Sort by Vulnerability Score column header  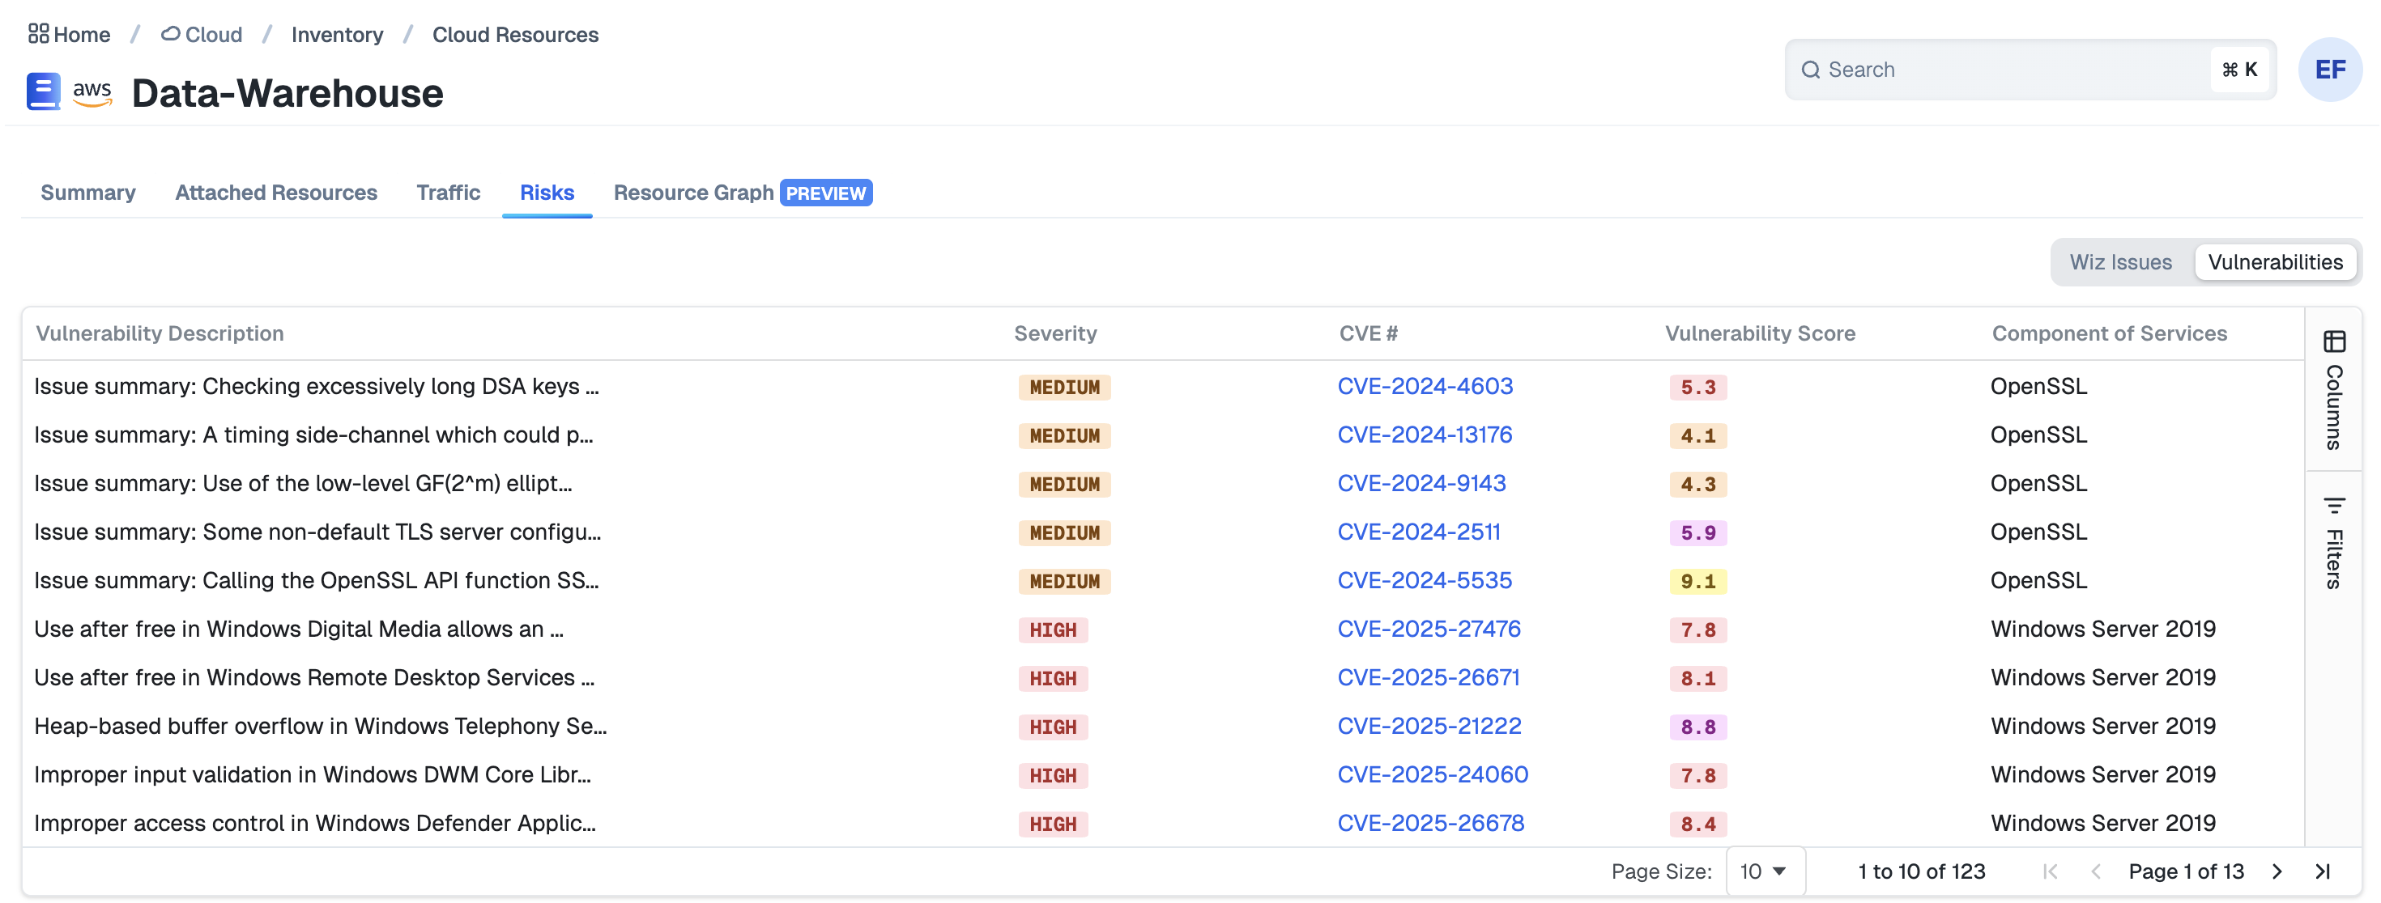point(1760,333)
